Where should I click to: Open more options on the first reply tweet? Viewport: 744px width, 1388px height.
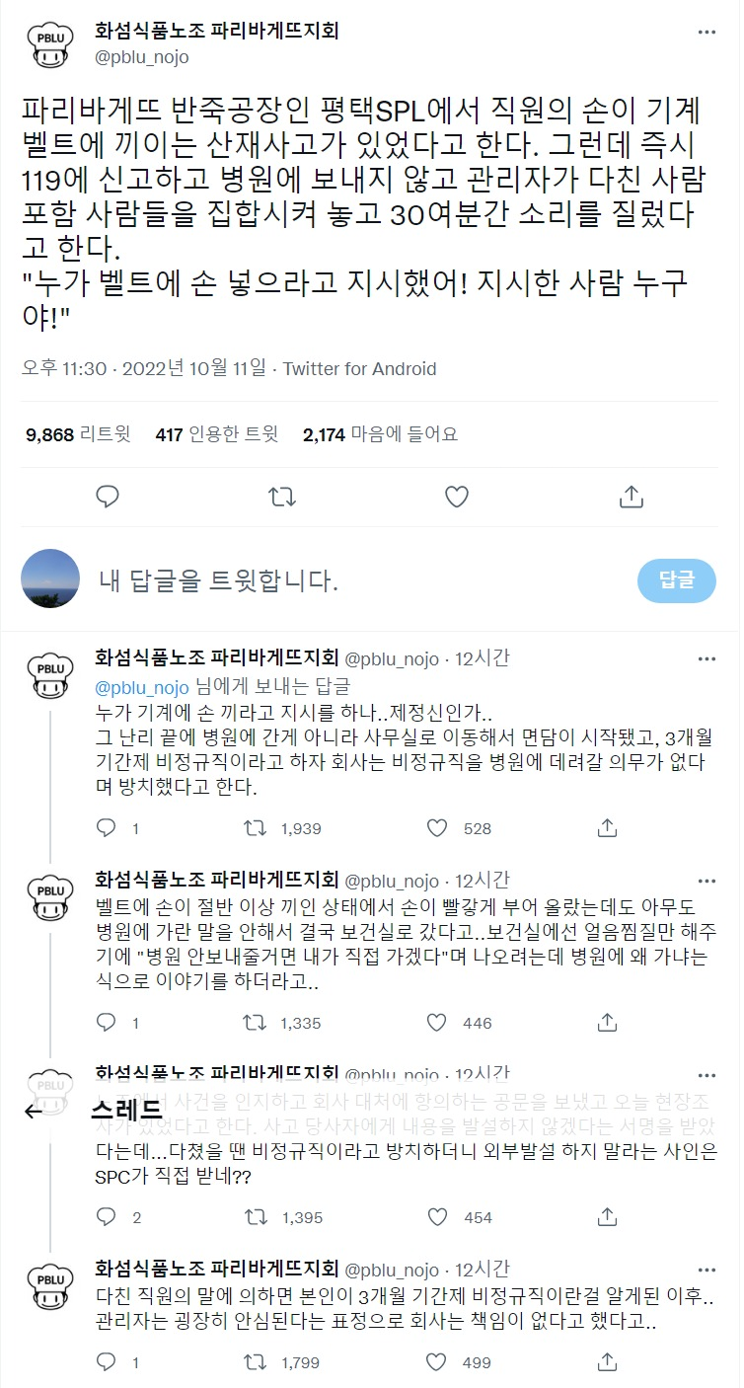coord(707,658)
